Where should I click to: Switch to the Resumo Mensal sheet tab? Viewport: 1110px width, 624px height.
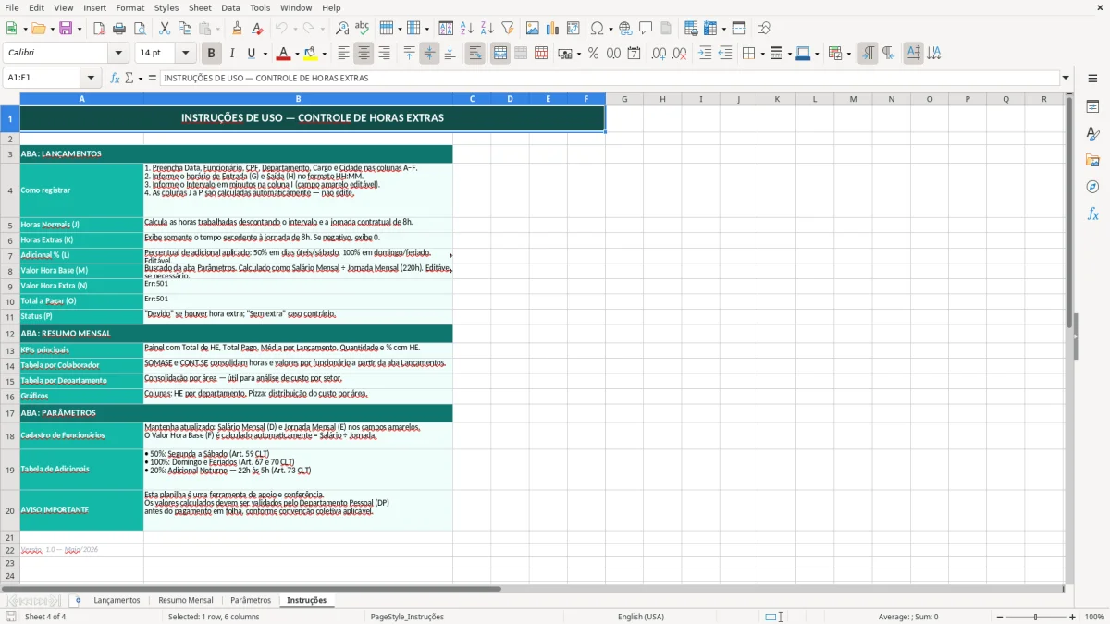(x=186, y=601)
